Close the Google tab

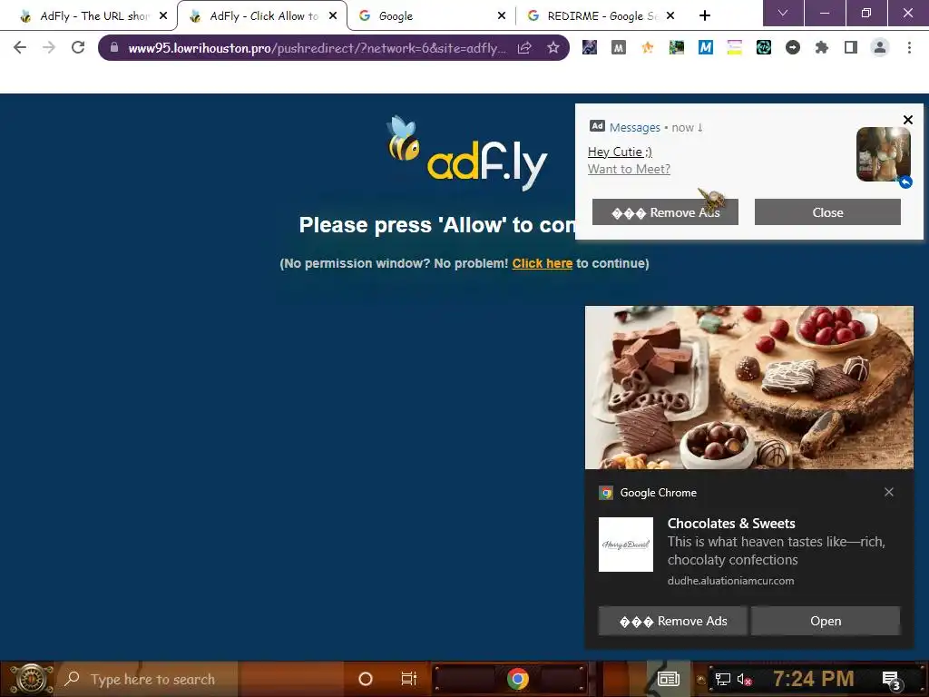(x=501, y=16)
